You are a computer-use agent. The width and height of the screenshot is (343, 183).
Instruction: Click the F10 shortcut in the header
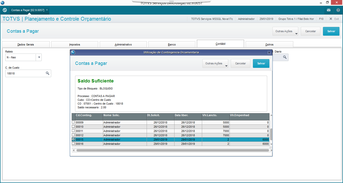click(x=321, y=19)
